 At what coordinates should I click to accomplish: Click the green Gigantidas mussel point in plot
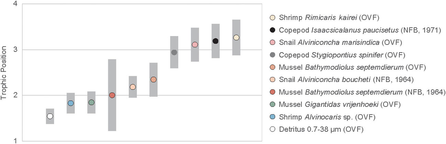coord(91,103)
